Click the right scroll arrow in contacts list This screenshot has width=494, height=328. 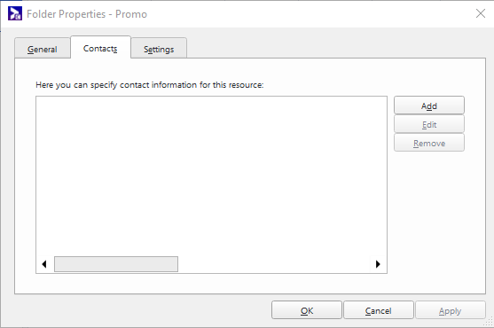(378, 264)
